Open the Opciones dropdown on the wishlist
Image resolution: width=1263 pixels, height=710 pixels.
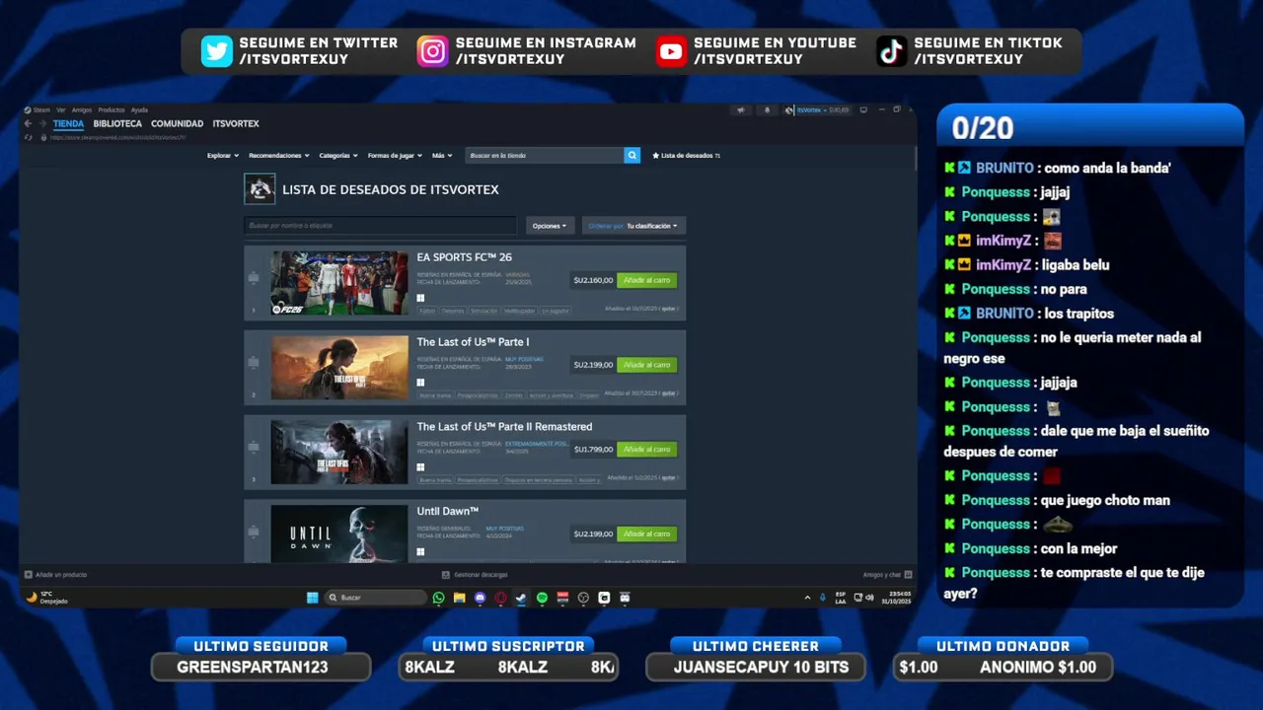(x=550, y=226)
